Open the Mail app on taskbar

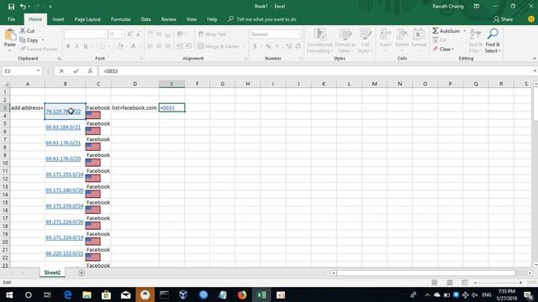(x=125, y=294)
